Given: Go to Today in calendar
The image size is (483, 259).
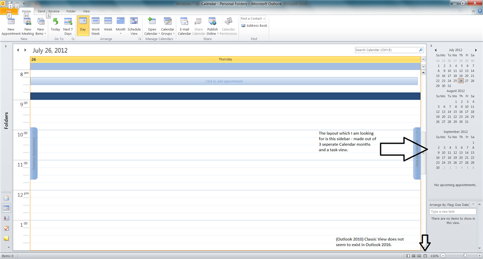Looking at the screenshot, I should pyautogui.click(x=56, y=24).
